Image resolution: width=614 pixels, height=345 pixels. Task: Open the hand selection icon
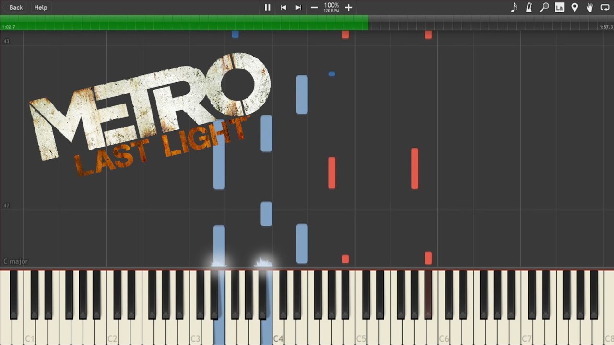pyautogui.click(x=590, y=7)
